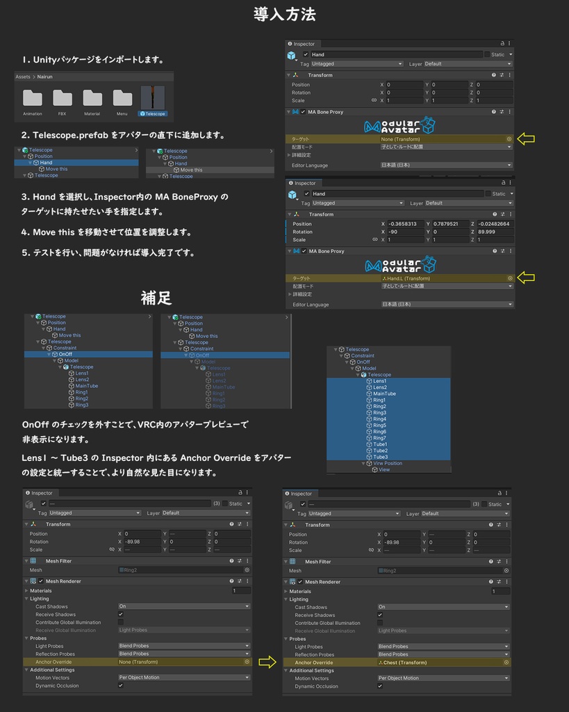Open MA Bone Proxy presets in None-target Inspector
The width and height of the screenshot is (569, 712).
point(502,112)
